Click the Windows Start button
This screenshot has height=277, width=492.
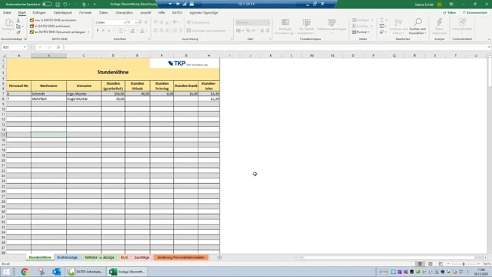coord(6,272)
